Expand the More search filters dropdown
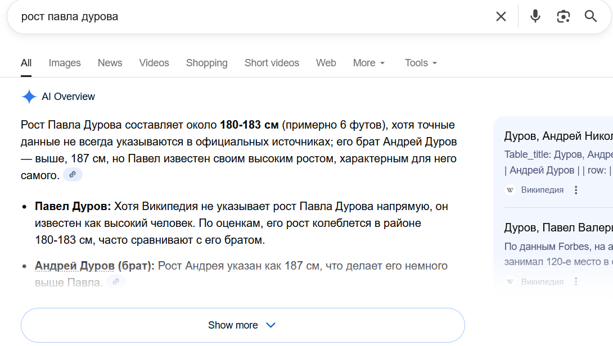Image resolution: width=613 pixels, height=346 pixels. click(x=369, y=63)
